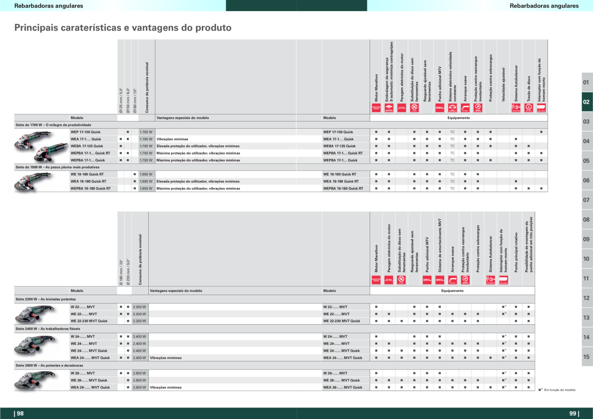Click the electronic motor stop icon in the 1700 W table header

point(401,108)
